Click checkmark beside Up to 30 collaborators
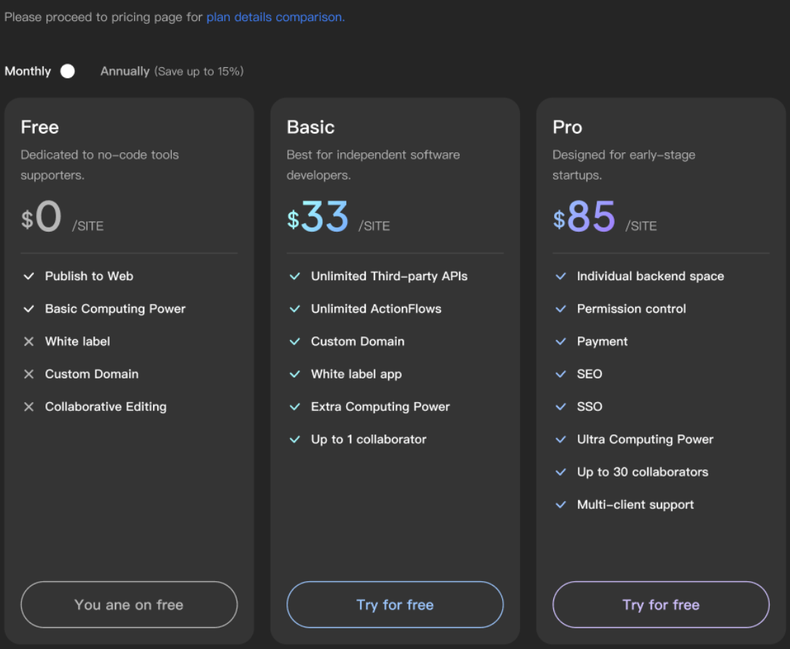This screenshot has height=649, width=790. click(561, 472)
